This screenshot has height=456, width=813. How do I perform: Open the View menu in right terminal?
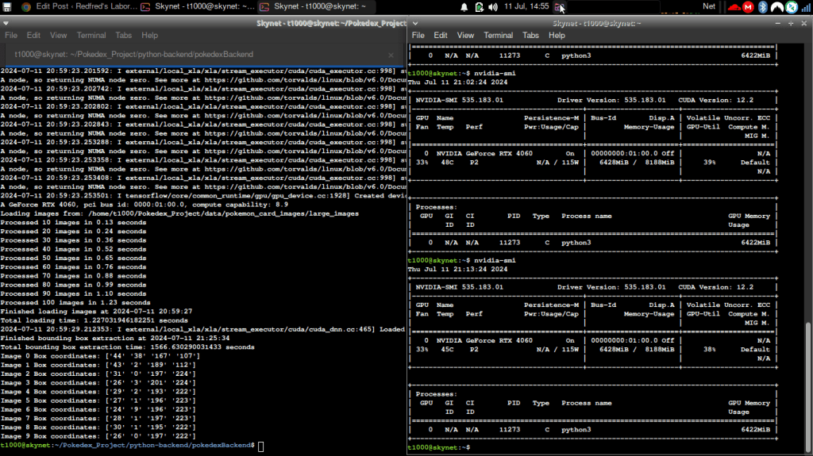click(x=465, y=36)
